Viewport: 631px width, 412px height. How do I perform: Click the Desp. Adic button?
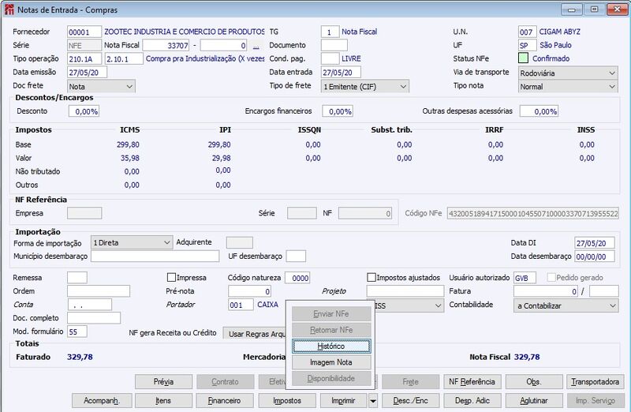[x=472, y=401]
